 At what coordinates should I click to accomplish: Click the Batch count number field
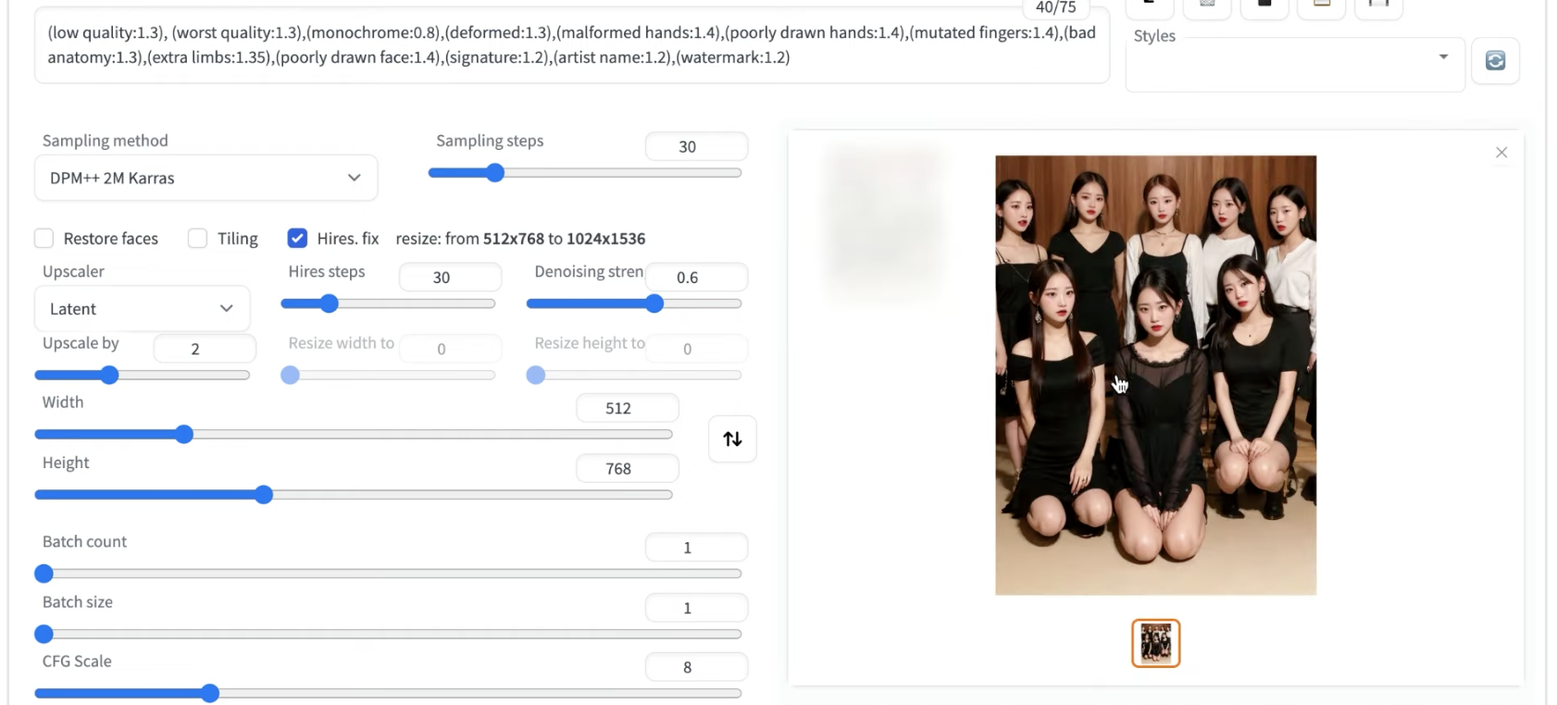[696, 548]
